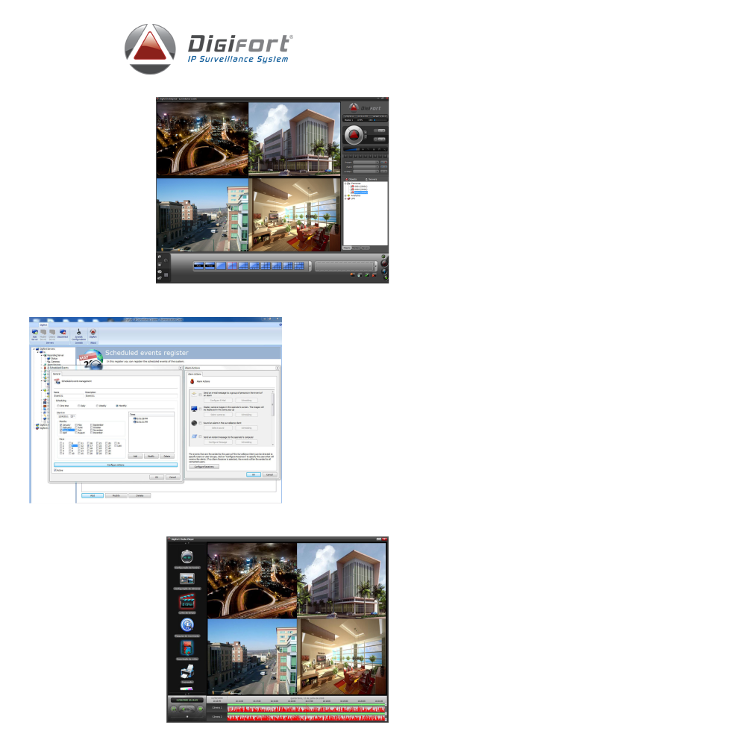This screenshot has width=746, height=746.
Task: Click the clapperboard timeline icon in Media Player
Action: coord(187,602)
